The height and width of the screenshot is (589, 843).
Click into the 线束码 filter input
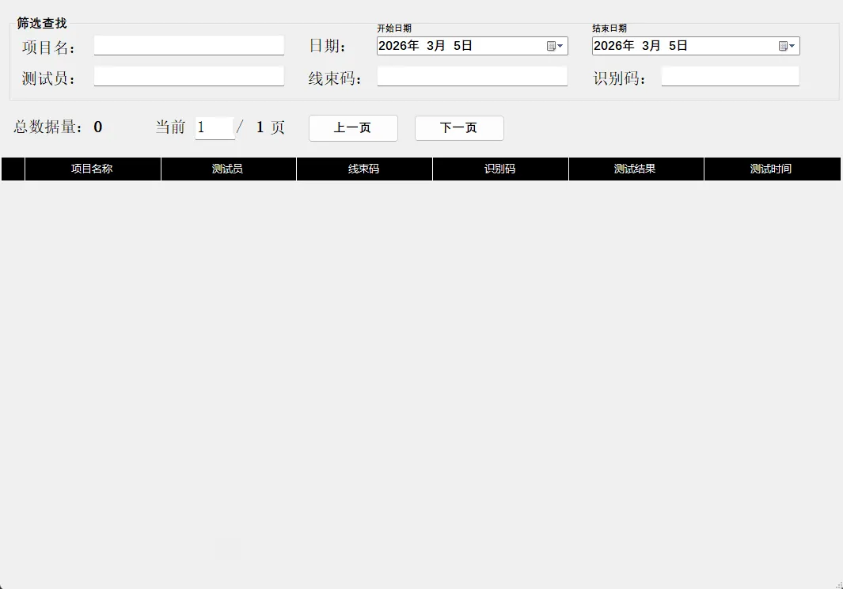(x=472, y=77)
